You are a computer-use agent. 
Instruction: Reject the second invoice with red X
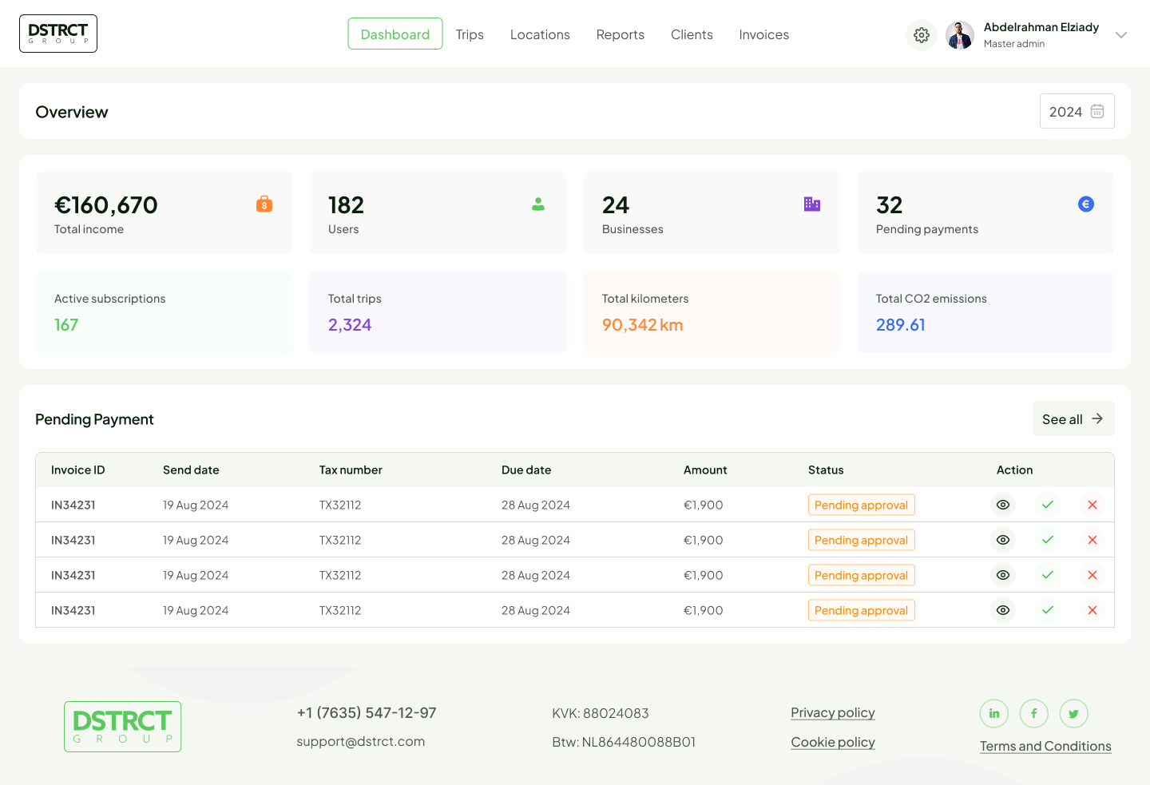click(x=1092, y=540)
